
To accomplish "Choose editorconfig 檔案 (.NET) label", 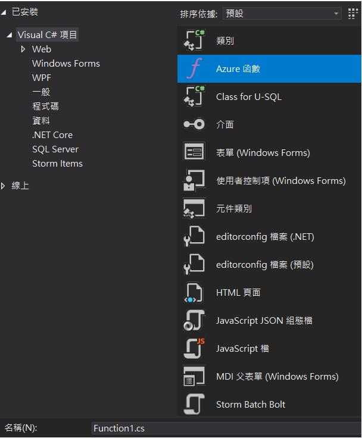I will pyautogui.click(x=265, y=237).
